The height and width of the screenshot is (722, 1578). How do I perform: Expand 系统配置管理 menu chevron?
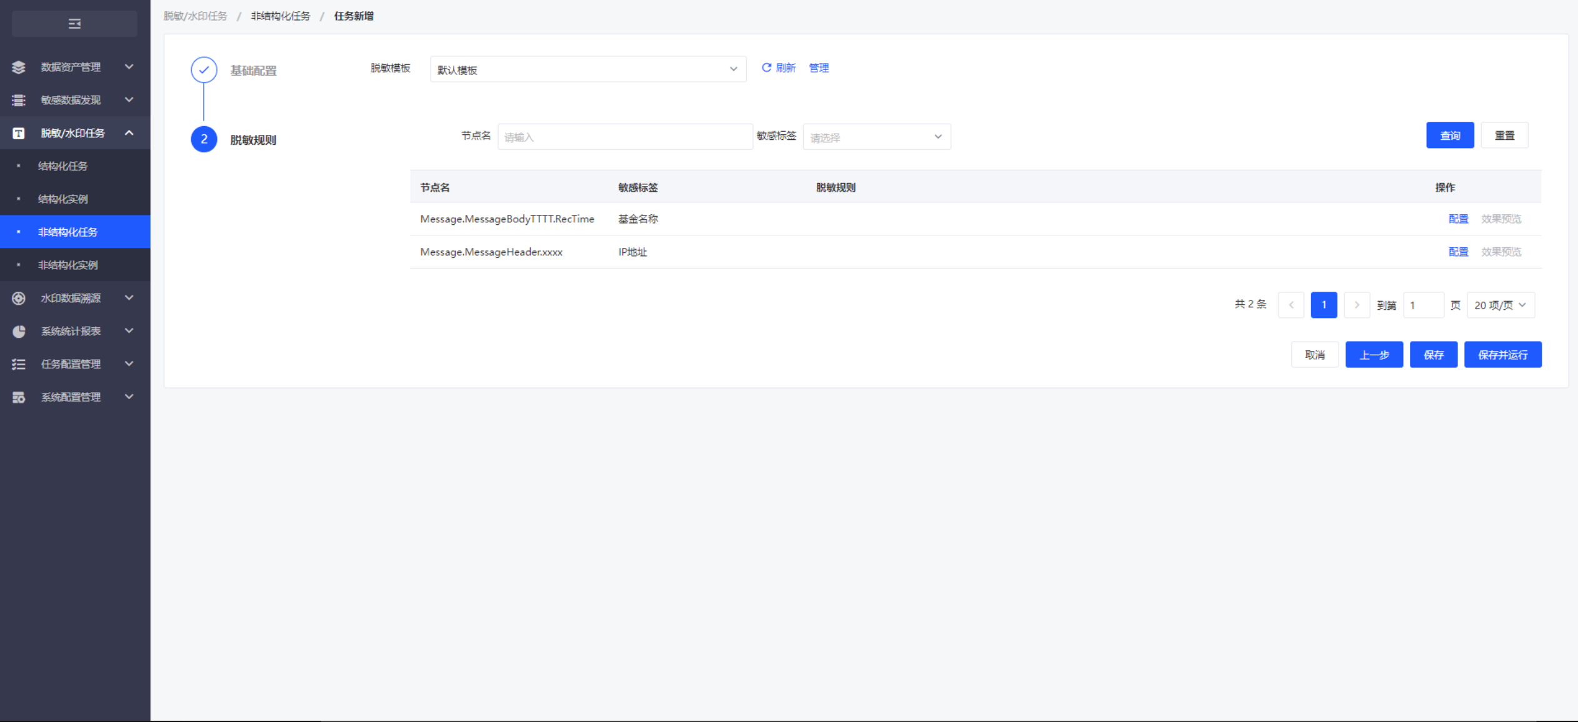(x=129, y=397)
